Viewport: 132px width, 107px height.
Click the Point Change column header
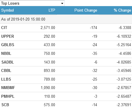coord(86,10)
